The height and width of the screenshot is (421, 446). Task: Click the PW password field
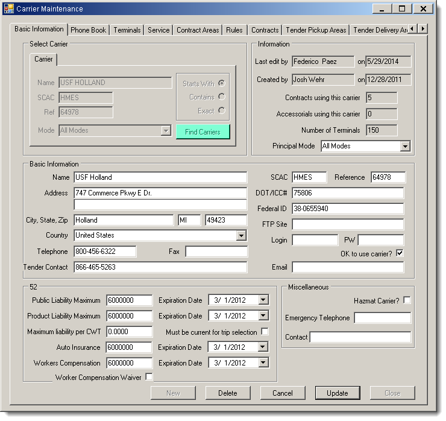click(381, 240)
